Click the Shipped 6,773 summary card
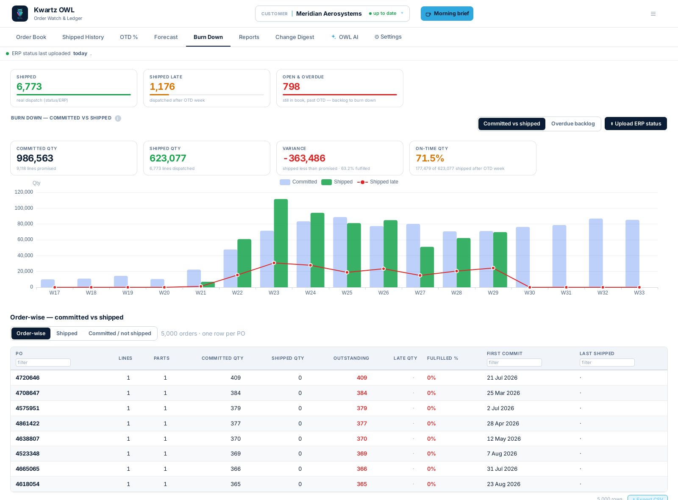Screen dimensions: 678x500 click(74, 88)
